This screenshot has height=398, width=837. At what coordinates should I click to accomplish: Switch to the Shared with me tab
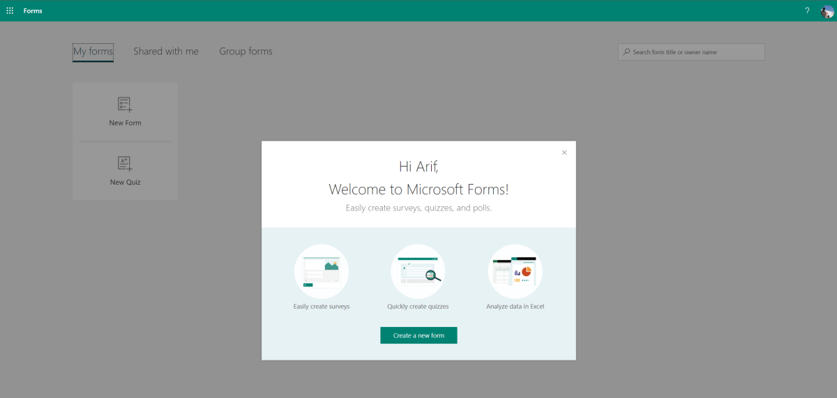tap(166, 52)
